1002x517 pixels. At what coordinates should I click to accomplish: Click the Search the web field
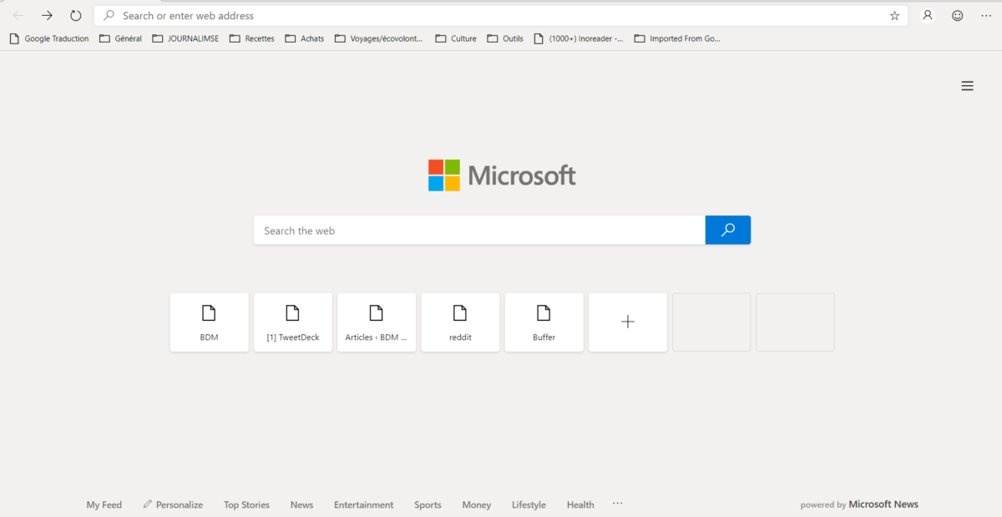(x=478, y=231)
